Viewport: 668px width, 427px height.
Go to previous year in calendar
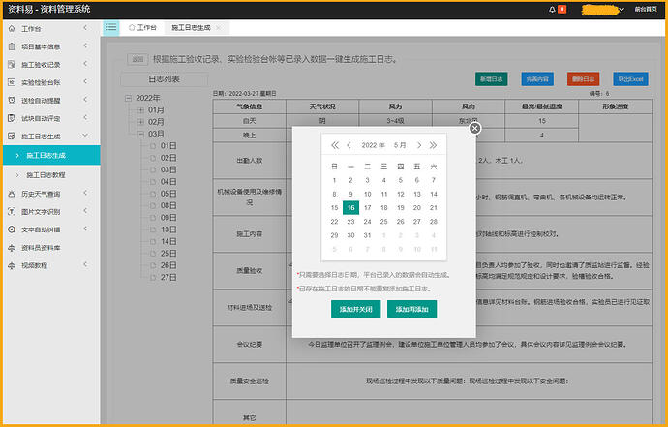(x=335, y=145)
